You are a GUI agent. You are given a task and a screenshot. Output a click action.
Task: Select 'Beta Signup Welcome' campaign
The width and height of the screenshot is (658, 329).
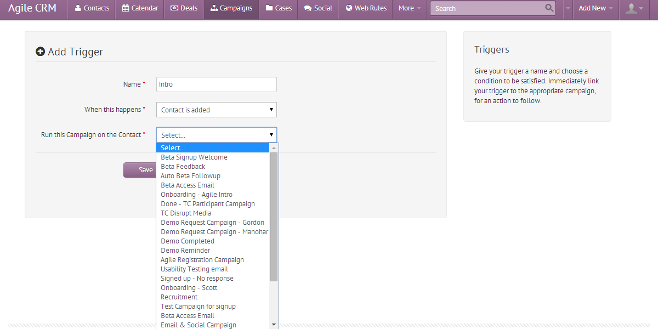(x=213, y=157)
